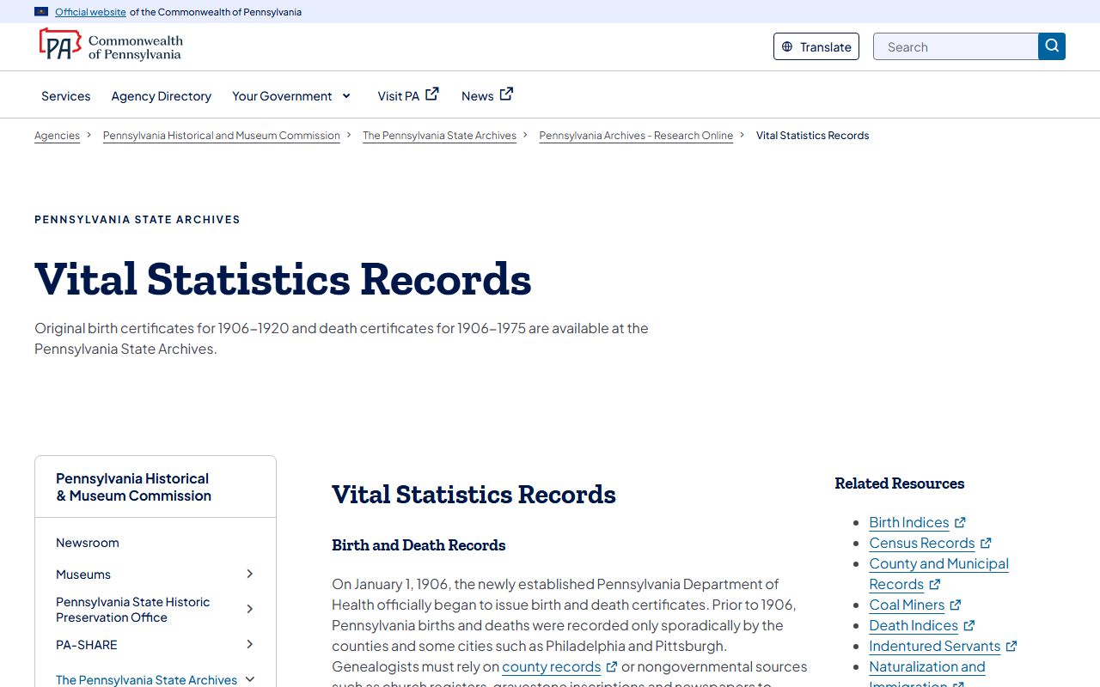This screenshot has width=1100, height=687.
Task: Open PA-SHARE sidebar item
Action: 87,645
